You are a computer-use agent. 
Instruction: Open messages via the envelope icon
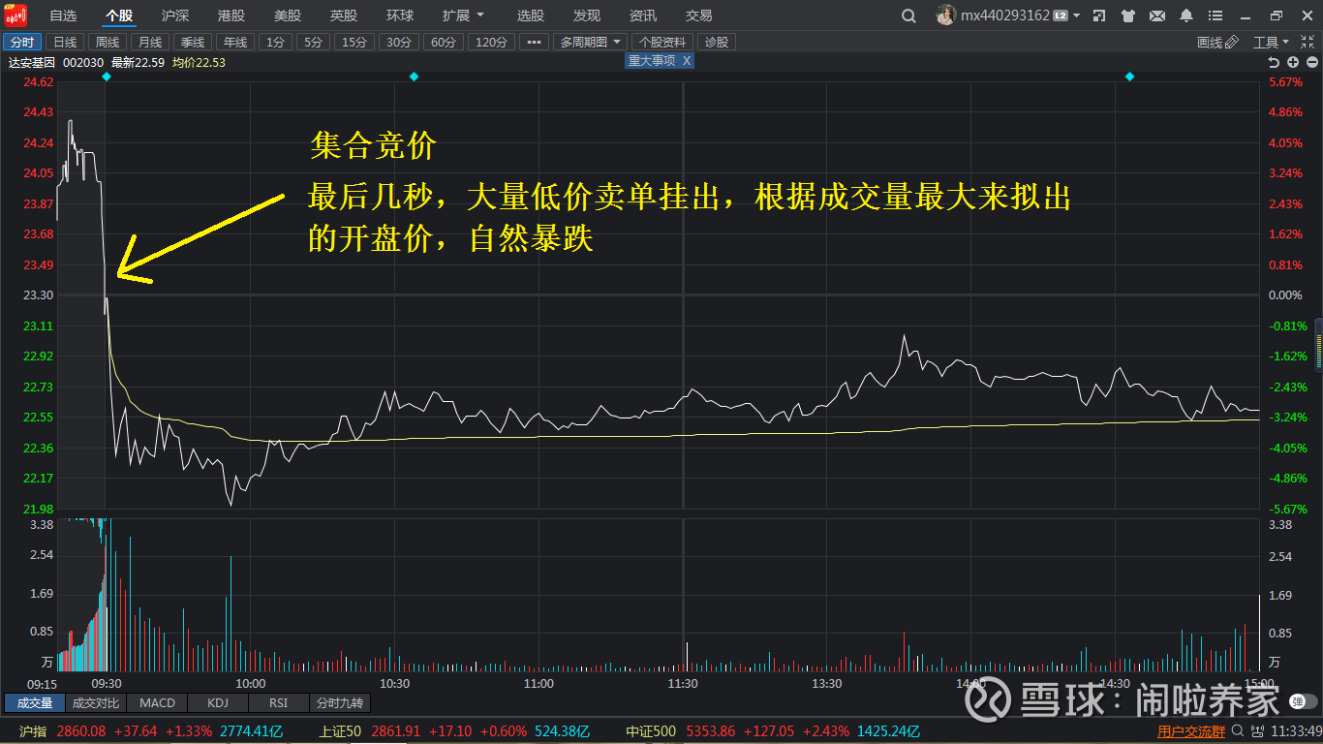pos(1156,15)
